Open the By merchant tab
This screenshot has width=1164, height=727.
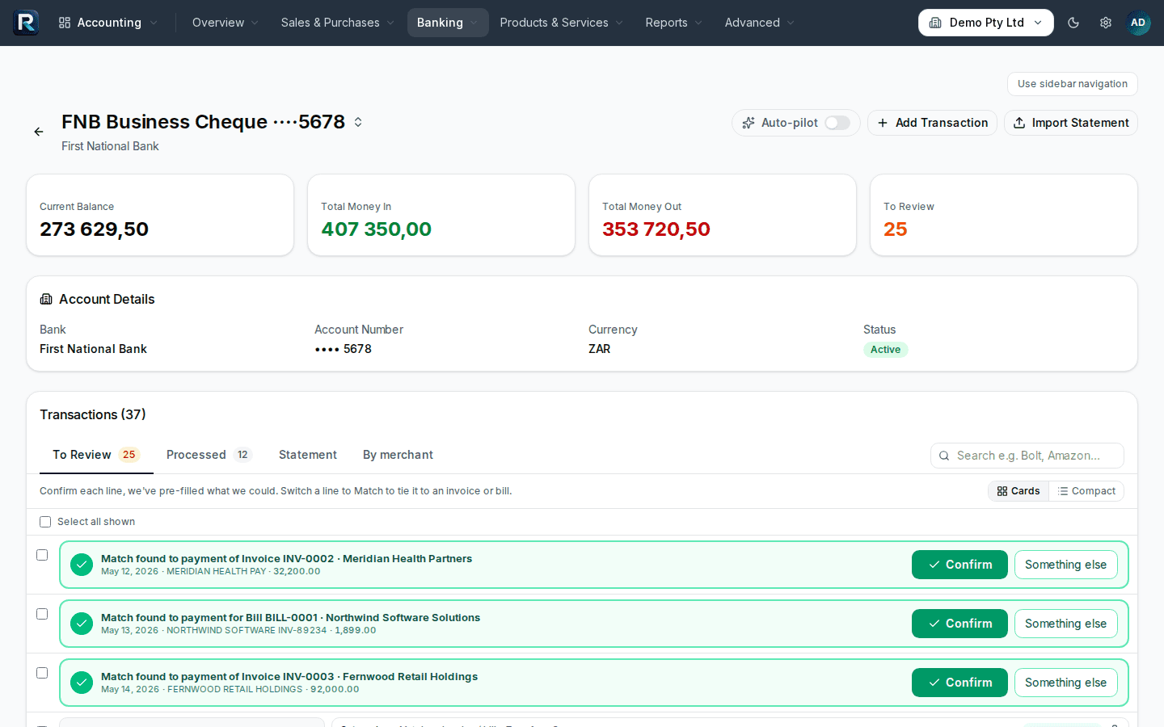point(398,455)
